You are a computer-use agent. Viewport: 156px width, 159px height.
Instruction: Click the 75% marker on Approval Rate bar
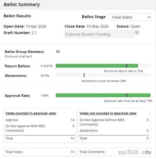127,95
